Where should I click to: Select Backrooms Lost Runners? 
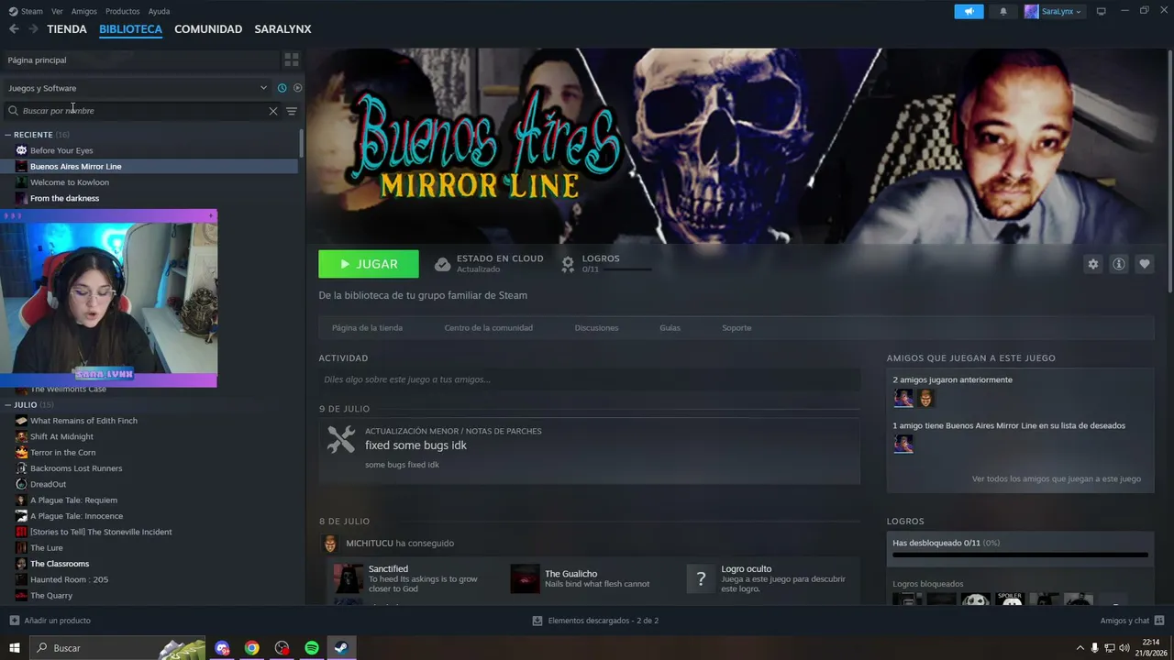(x=76, y=468)
